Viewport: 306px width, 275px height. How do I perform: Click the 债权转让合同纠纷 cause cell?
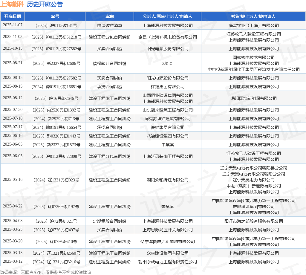(109, 63)
